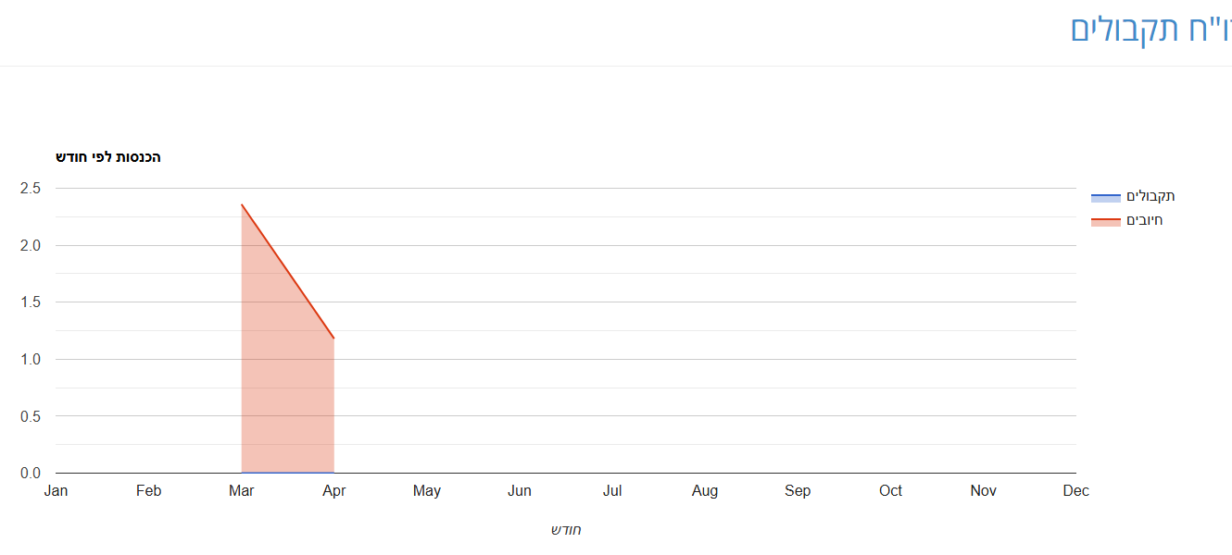
Task: Select the Mar axis label
Action: click(242, 491)
